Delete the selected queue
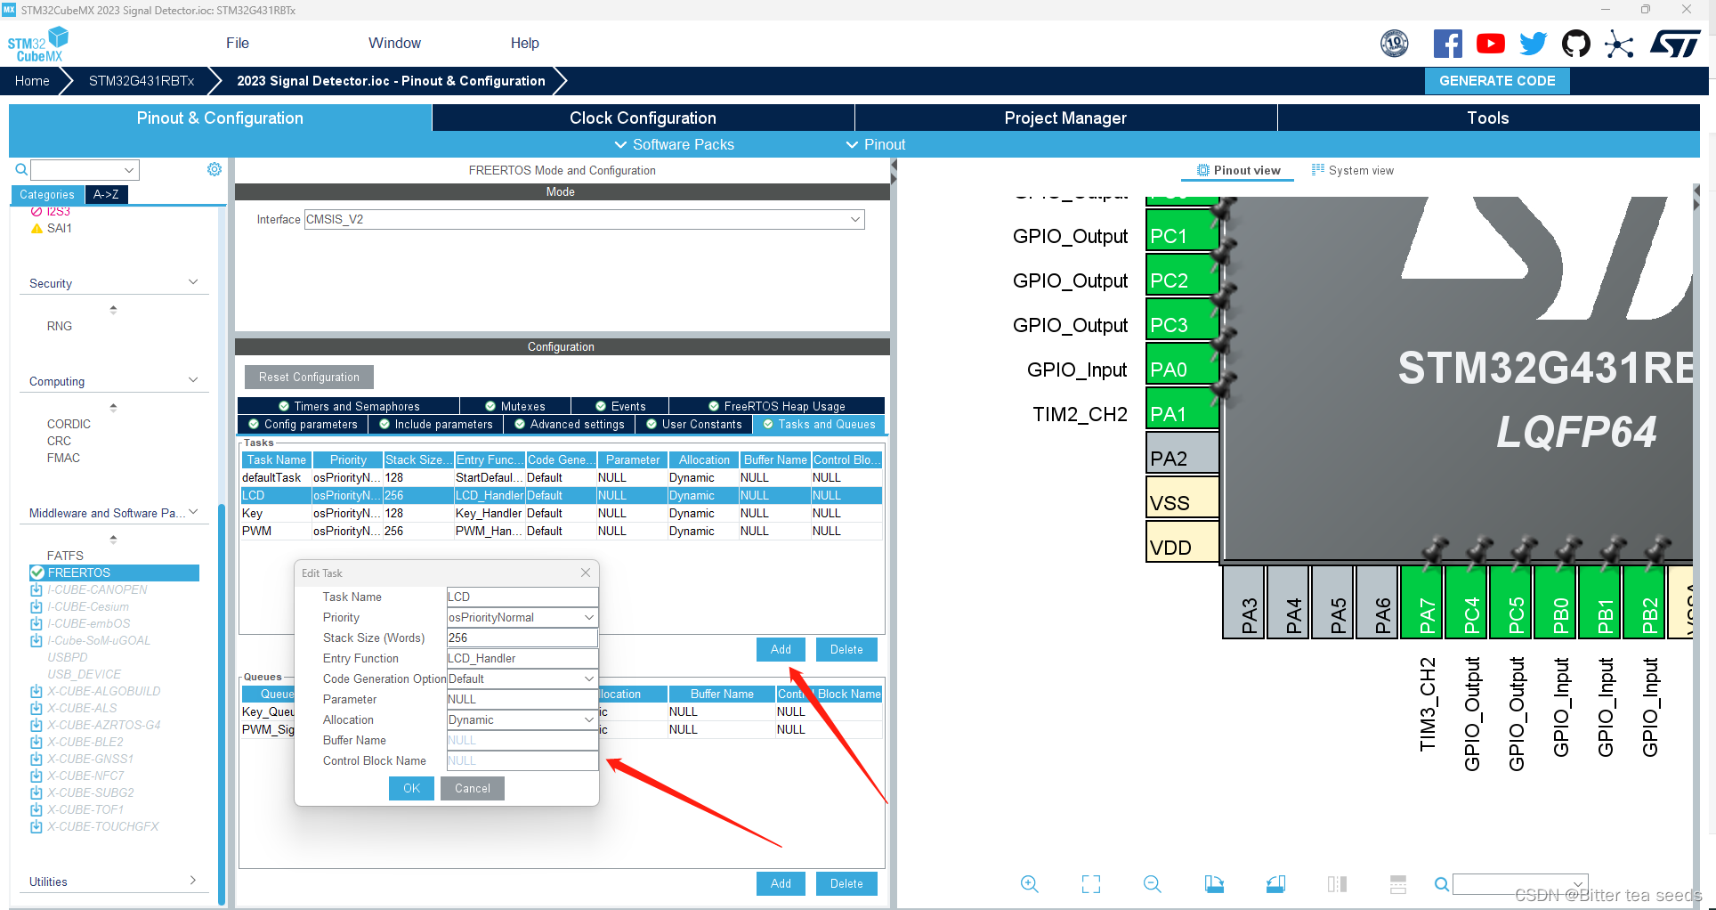This screenshot has height=910, width=1716. (846, 883)
